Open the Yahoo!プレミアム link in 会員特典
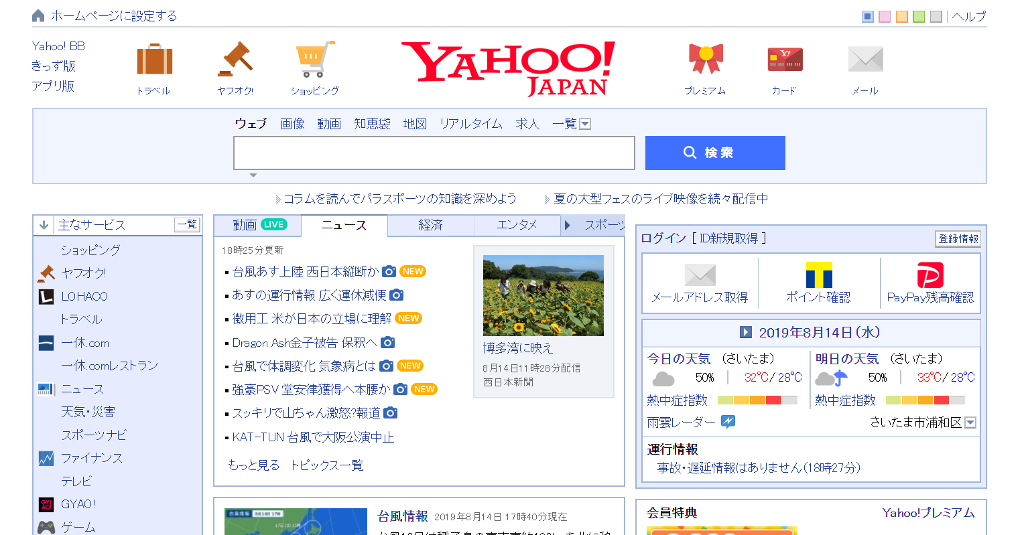The width and height of the screenshot is (1026, 535). (928, 513)
